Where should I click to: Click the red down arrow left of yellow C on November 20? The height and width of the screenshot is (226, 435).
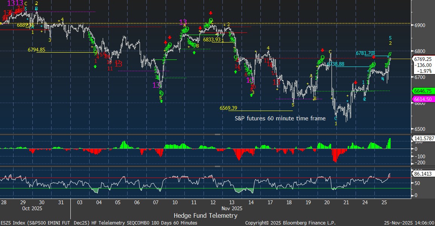tap(322, 50)
